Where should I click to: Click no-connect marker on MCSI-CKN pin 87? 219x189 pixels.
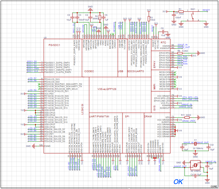175,72
